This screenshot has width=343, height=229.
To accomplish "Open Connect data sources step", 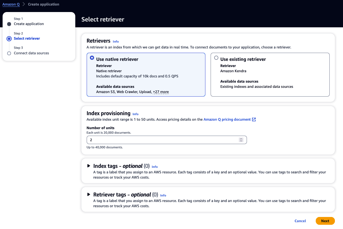I will pos(31,53).
